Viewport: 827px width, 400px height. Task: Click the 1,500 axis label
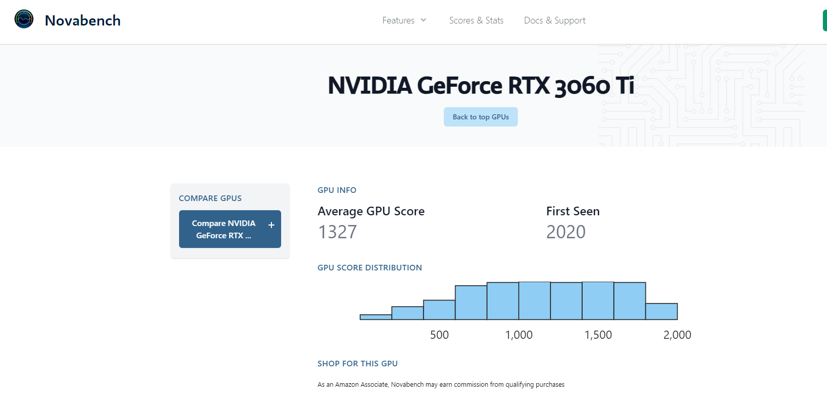(x=598, y=335)
